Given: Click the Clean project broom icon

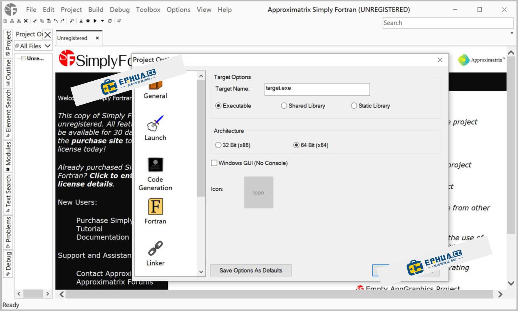Looking at the screenshot, I should tap(81, 21).
